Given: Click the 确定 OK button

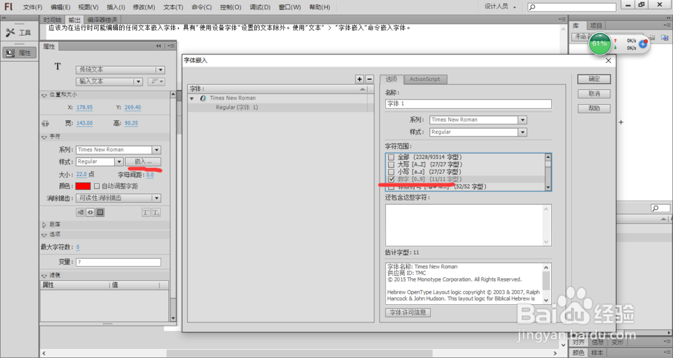Looking at the screenshot, I should click(x=594, y=79).
